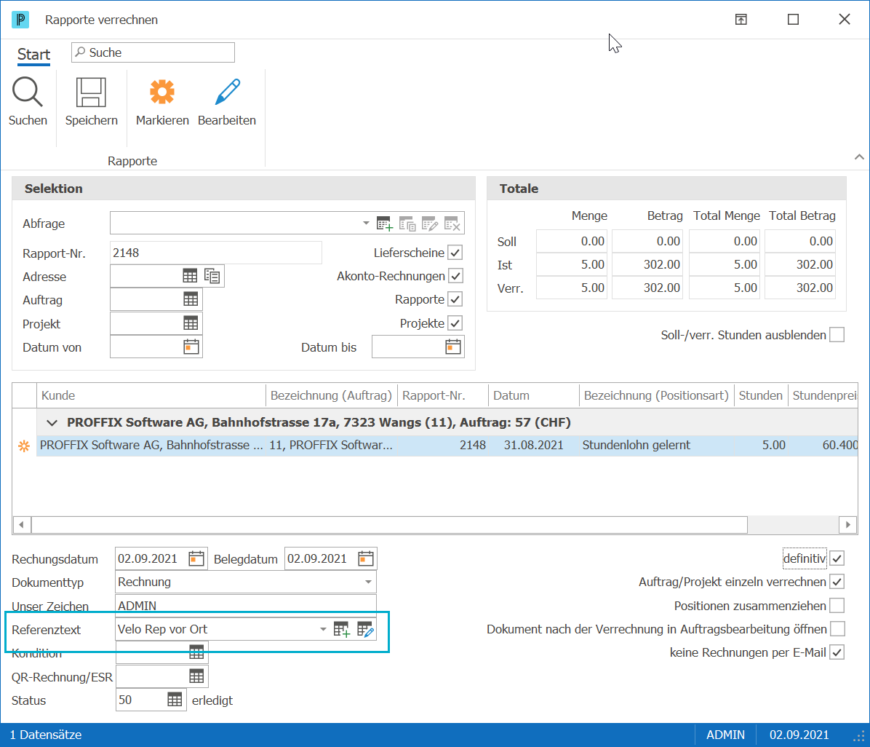The image size is (870, 747).
Task: Open the Datum bis calendar picker
Action: 452,347
